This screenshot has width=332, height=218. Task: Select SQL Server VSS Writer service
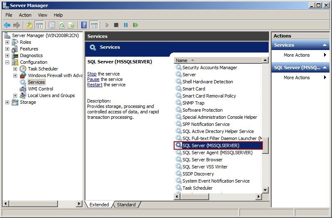pos(205,167)
